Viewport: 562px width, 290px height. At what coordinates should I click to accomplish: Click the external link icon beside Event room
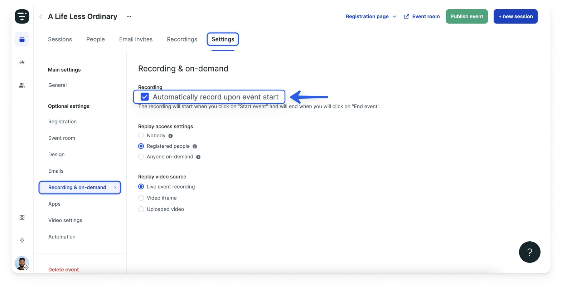pos(407,16)
